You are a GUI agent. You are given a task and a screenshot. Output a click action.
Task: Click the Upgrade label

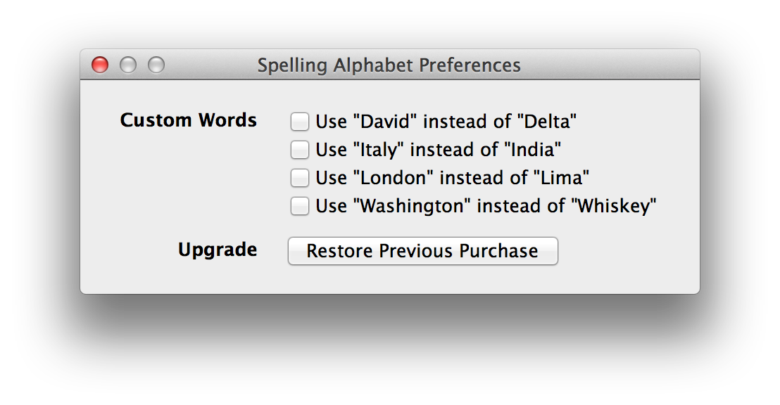coord(216,250)
